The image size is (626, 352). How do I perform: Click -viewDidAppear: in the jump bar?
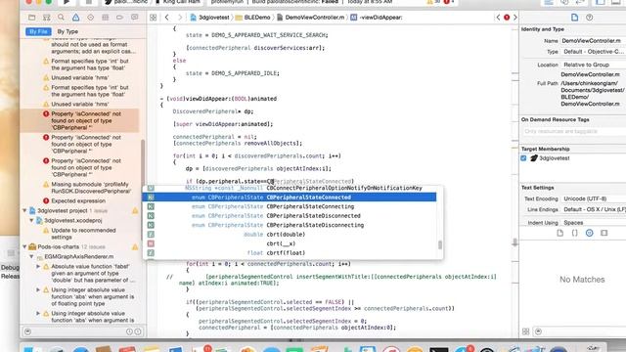pos(377,18)
